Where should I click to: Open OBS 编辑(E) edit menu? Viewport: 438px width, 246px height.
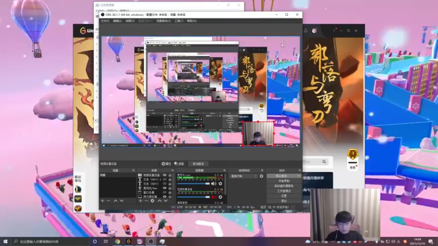tap(117, 21)
